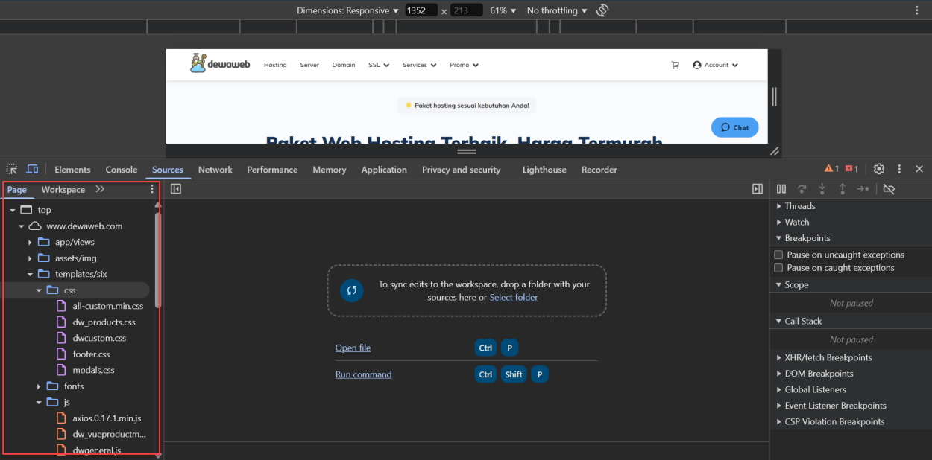The image size is (932, 460).
Task: Click the viewport width input field
Action: click(x=421, y=10)
